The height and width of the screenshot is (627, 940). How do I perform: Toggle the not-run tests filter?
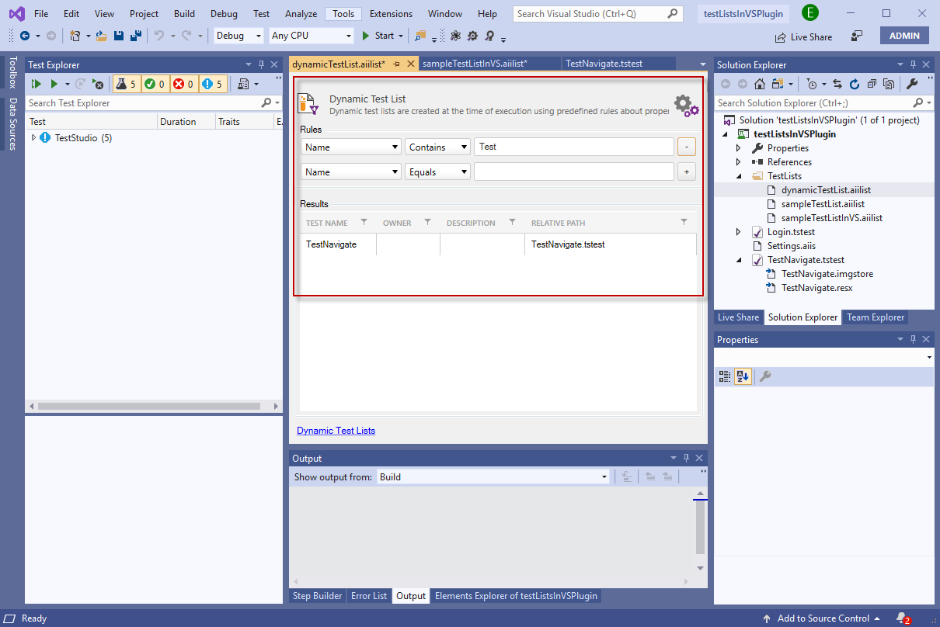213,84
